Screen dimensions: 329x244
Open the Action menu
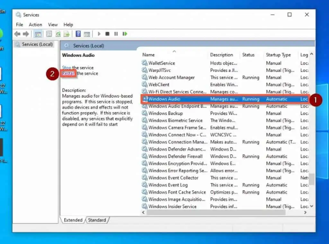pyautogui.click(x=35, y=24)
